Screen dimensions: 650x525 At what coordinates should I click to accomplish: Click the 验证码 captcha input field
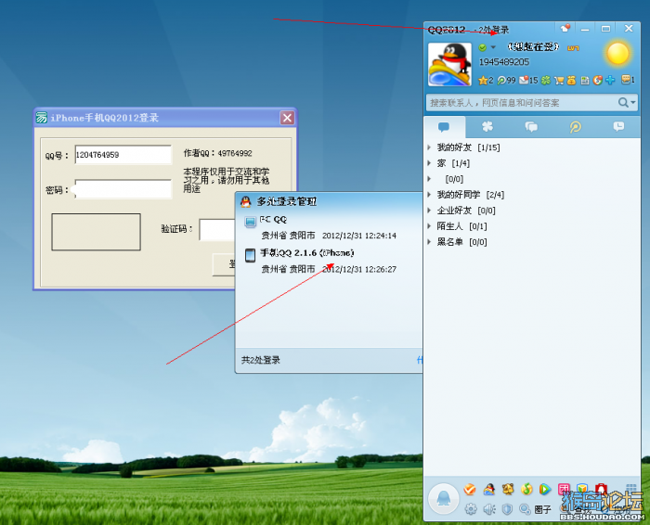click(217, 230)
